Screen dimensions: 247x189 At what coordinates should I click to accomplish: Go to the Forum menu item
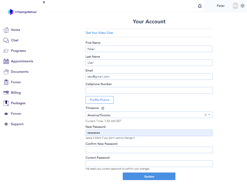point(16,114)
